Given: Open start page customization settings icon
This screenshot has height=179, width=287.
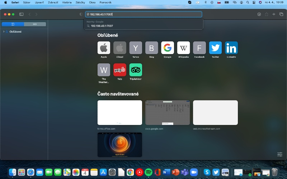Looking at the screenshot, I should pos(280,154).
